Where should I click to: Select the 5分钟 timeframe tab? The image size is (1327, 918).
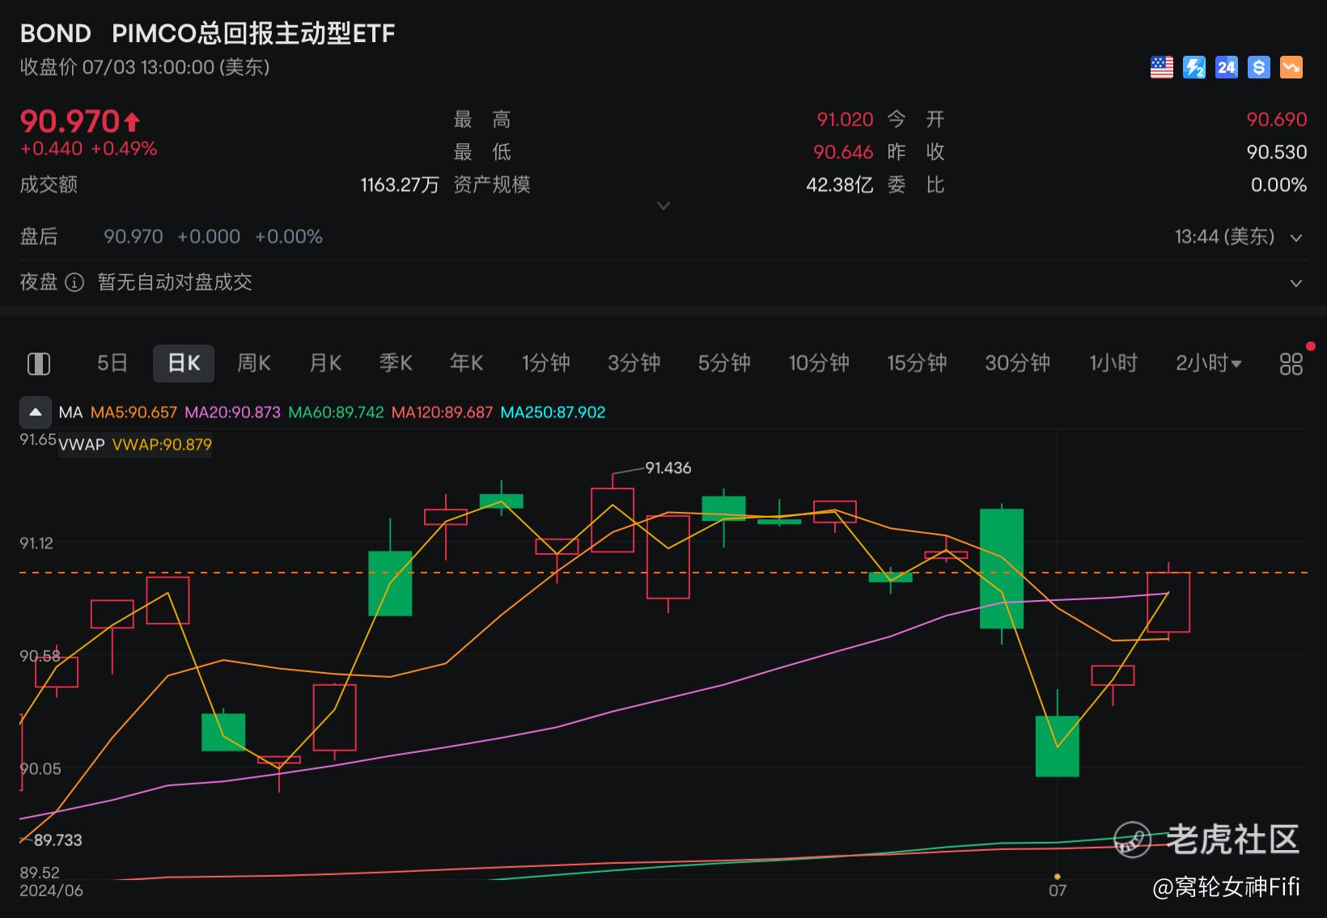click(724, 363)
